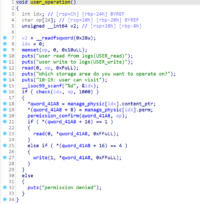Image resolution: width=200 pixels, height=204 pixels.
Task: Click memset function call
Action: [x=31, y=50]
